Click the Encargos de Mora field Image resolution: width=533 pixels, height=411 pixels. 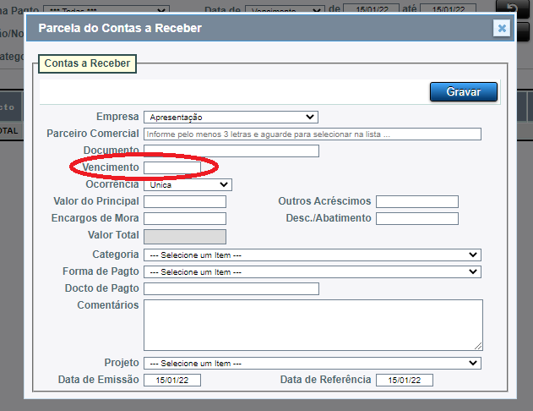click(x=185, y=219)
